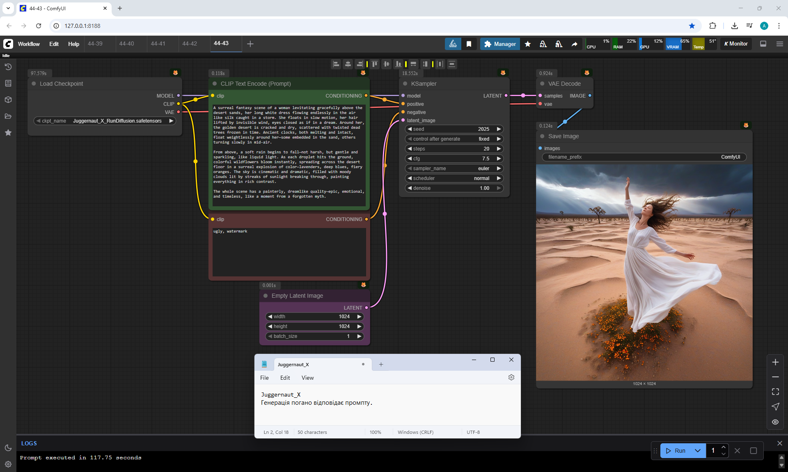This screenshot has height=472, width=788.
Task: Click the bookmark icon in top toolbar
Action: pyautogui.click(x=469, y=44)
